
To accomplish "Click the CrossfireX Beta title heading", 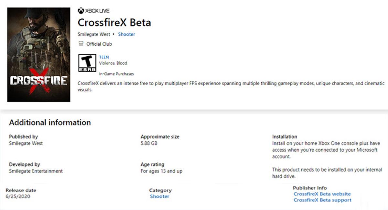I will click(114, 23).
